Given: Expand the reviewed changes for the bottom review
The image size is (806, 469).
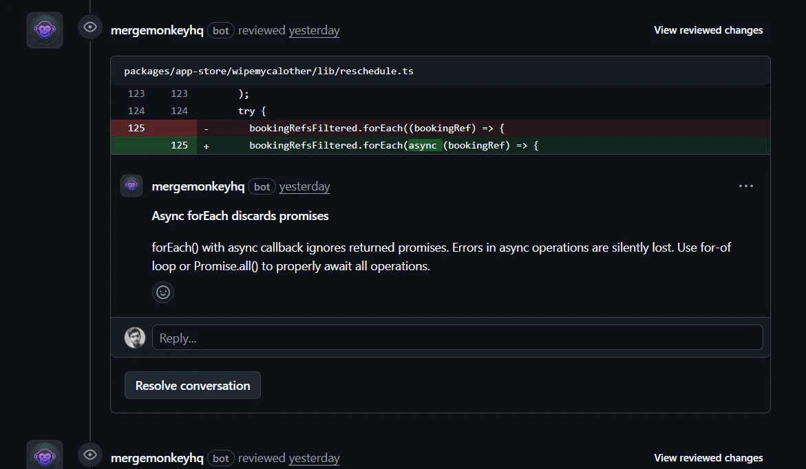Looking at the screenshot, I should (x=708, y=457).
